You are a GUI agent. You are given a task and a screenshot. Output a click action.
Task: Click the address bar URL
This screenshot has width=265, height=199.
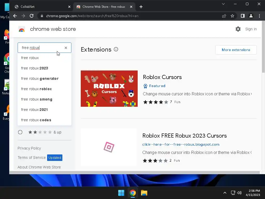(92, 16)
